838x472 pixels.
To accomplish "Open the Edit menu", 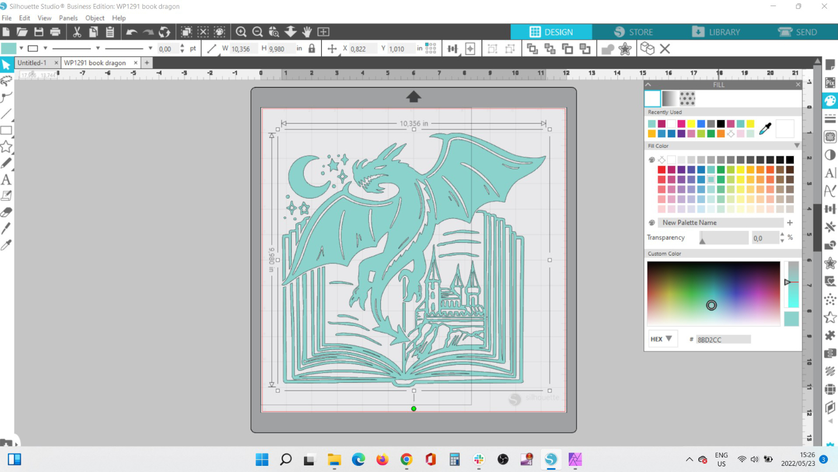I will [x=25, y=18].
